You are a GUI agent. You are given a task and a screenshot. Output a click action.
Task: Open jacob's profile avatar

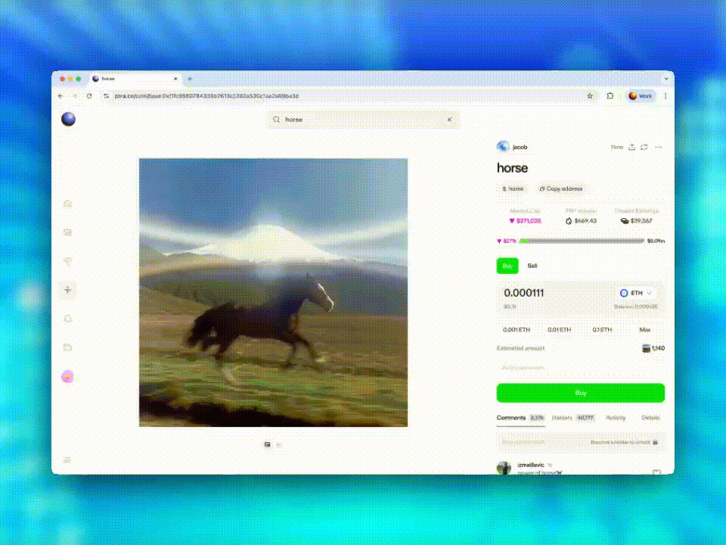coord(503,147)
